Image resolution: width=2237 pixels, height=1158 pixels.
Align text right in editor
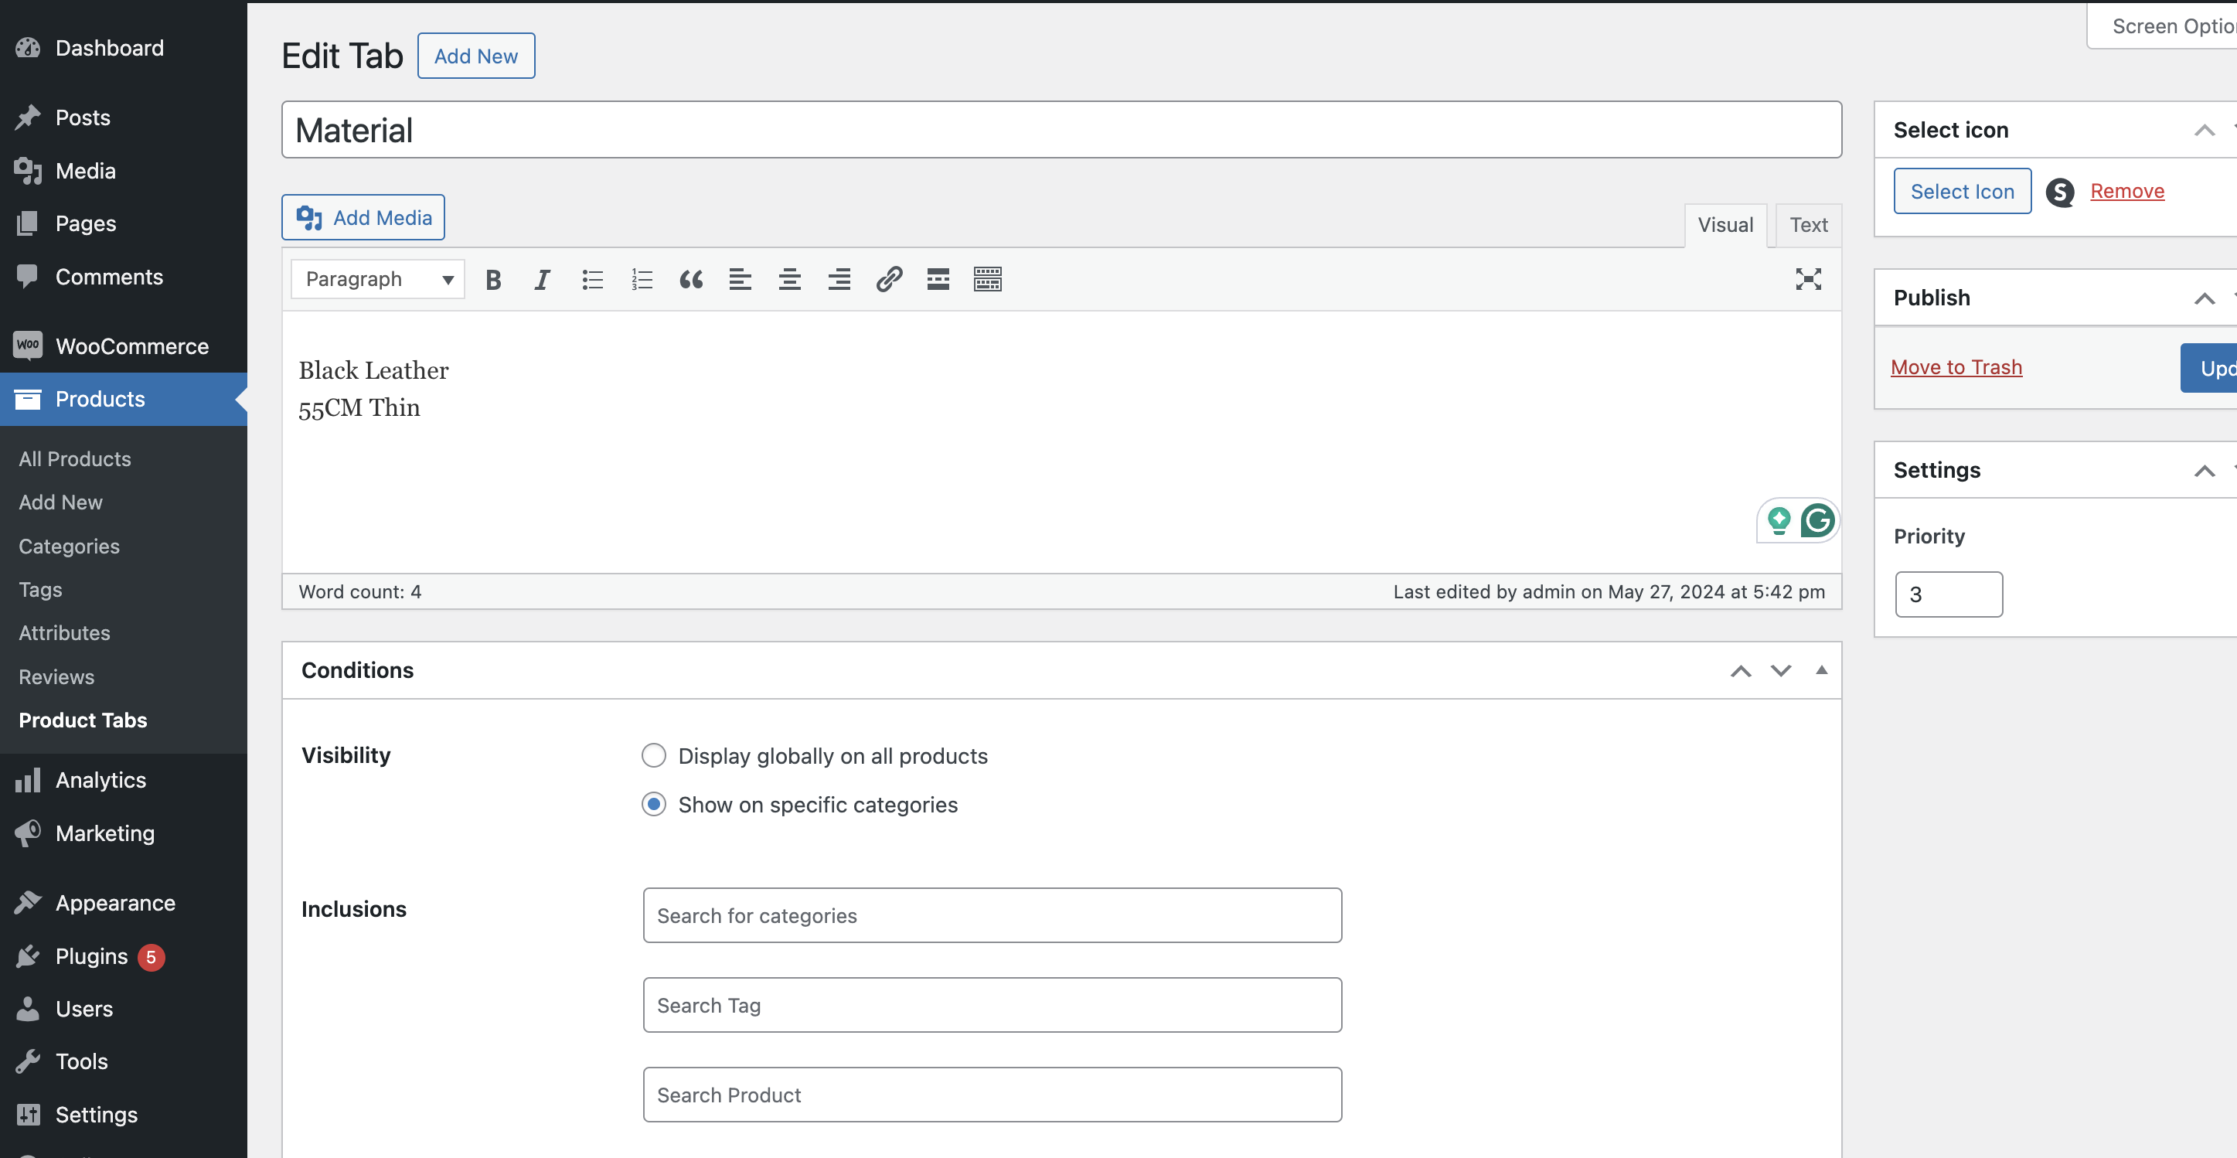coord(839,280)
